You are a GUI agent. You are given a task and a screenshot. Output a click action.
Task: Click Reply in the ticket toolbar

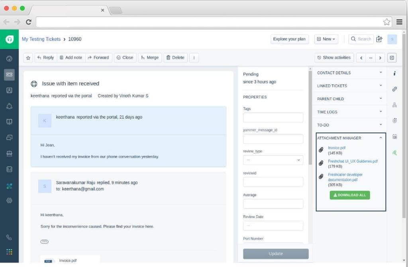(45, 58)
